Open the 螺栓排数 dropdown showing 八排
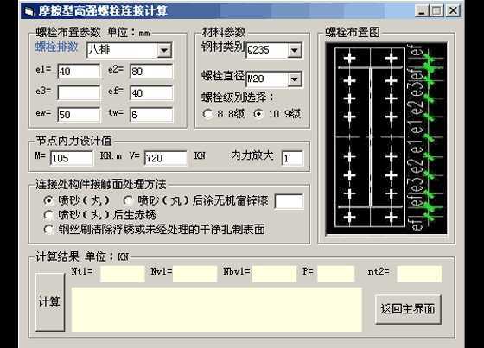The width and height of the screenshot is (484, 348). [x=164, y=50]
